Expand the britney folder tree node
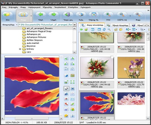Image resolution: width=151 pixels, height=125 pixels. tap(20, 49)
